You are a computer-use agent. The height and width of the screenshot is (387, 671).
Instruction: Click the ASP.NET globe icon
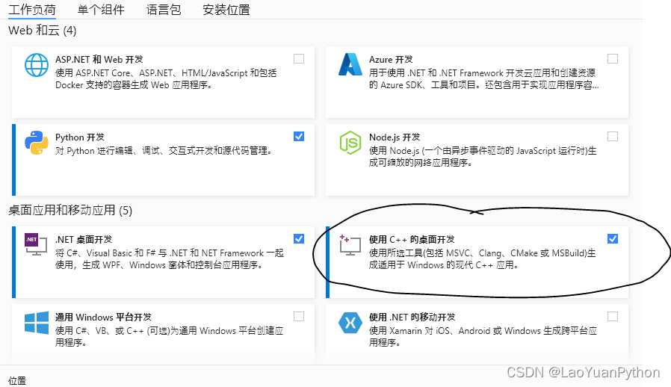click(x=37, y=65)
